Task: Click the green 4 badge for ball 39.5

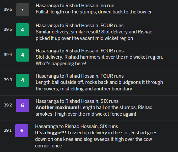Action: point(22,30)
